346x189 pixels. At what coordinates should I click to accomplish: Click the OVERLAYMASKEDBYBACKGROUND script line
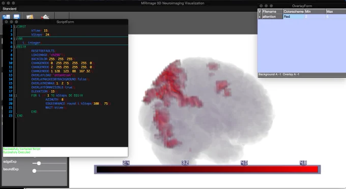point(60,79)
